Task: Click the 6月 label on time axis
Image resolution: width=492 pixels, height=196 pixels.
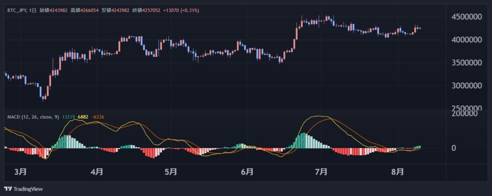Action: (x=247, y=171)
